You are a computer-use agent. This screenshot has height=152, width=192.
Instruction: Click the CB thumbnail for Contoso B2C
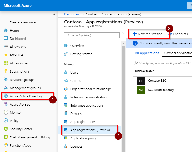click(x=141, y=81)
